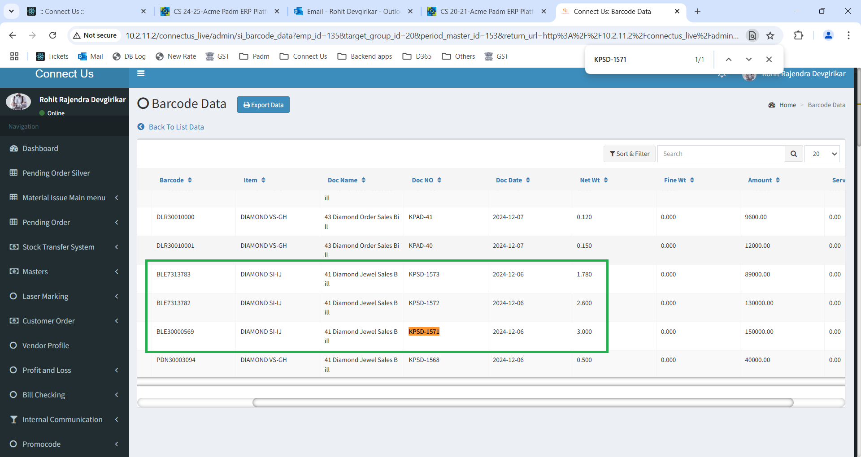861x457 pixels.
Task: Open the Sort & Filter options
Action: 630,154
